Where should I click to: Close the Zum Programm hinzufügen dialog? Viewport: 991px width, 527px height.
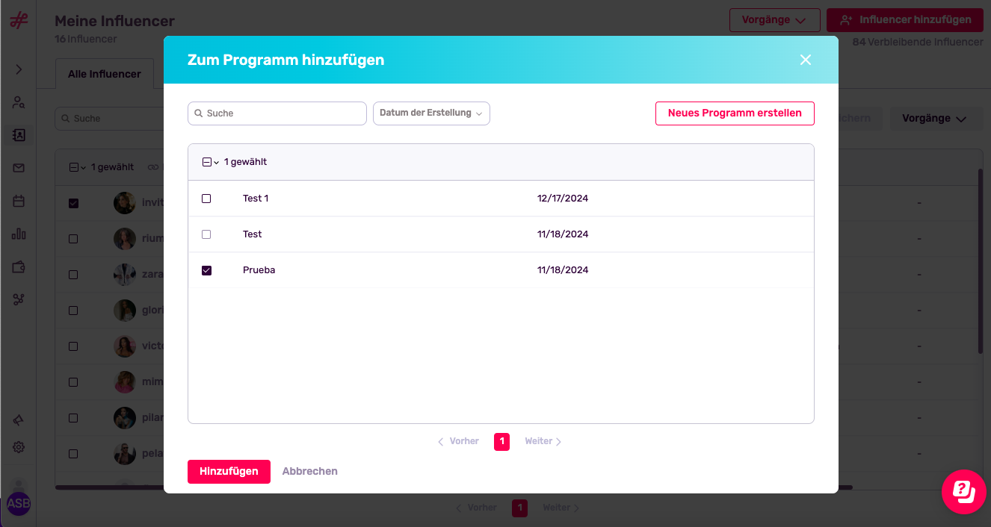coord(805,60)
